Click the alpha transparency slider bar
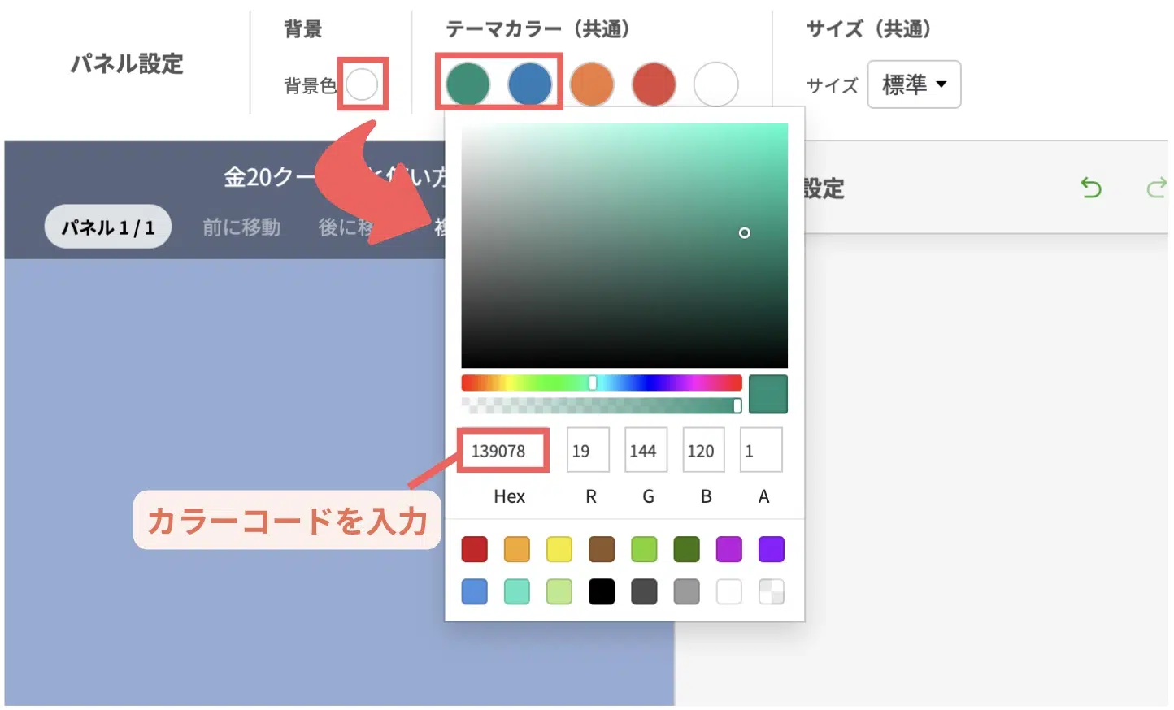This screenshot has width=1174, height=710. click(x=602, y=405)
